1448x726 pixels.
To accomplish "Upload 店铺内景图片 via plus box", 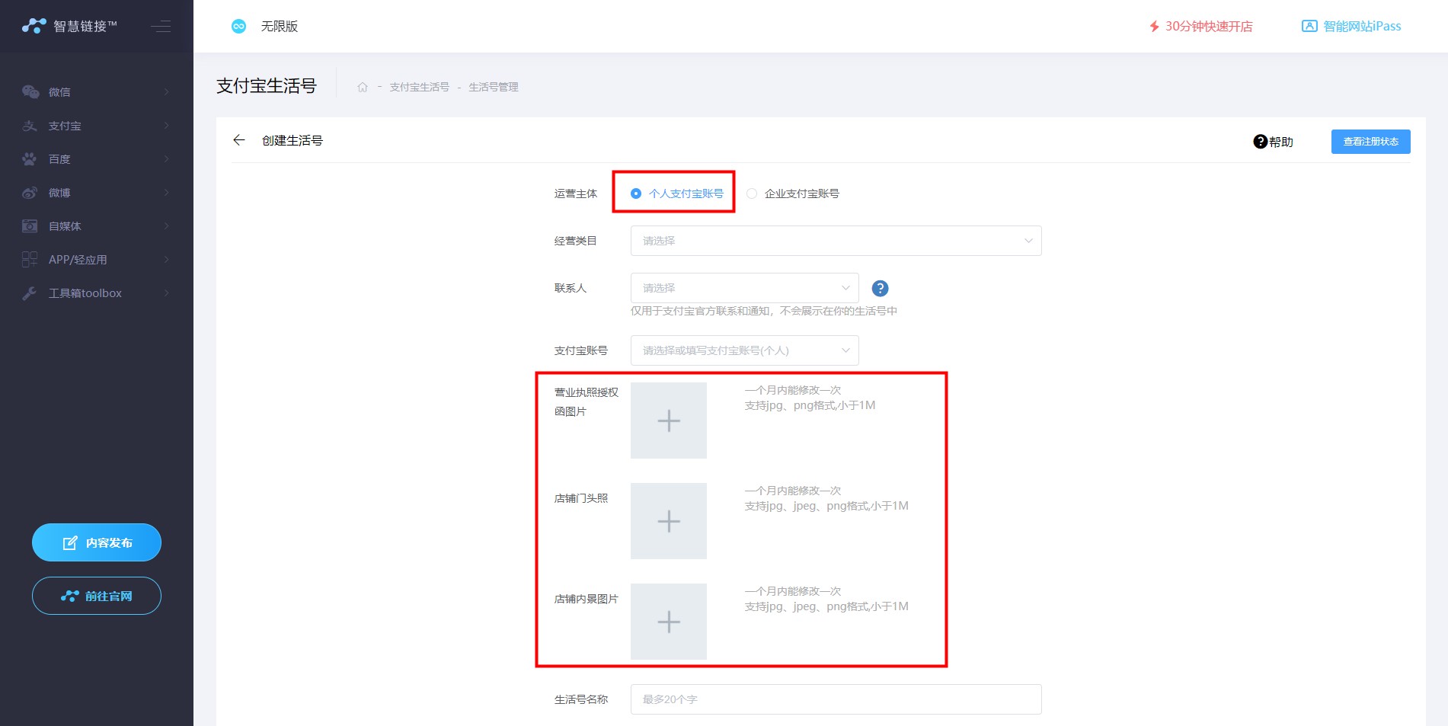I will click(x=669, y=622).
